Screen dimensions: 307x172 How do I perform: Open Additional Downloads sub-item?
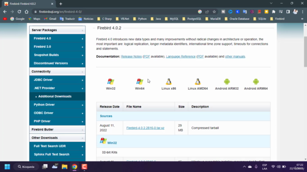(x=58, y=97)
